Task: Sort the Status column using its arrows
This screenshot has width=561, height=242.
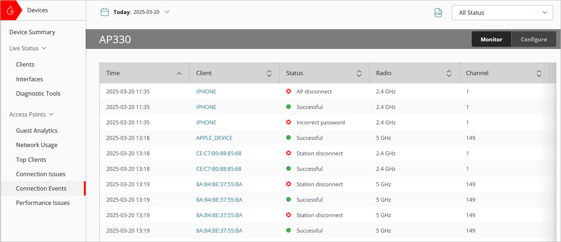Action: [359, 73]
